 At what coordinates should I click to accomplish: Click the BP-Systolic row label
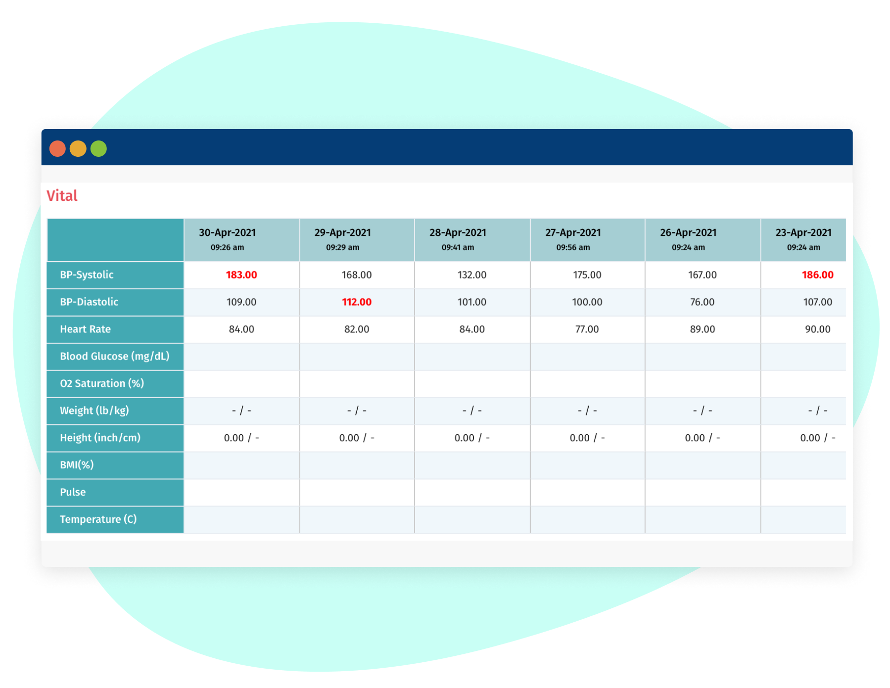click(87, 275)
